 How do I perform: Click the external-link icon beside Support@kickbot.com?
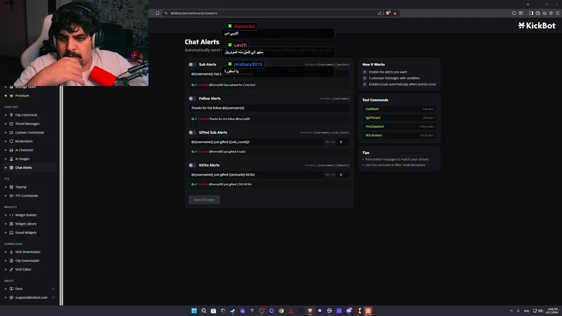[x=54, y=298]
